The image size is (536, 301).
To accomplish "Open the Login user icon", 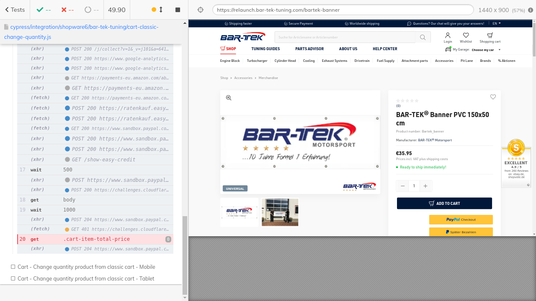I will point(448,36).
